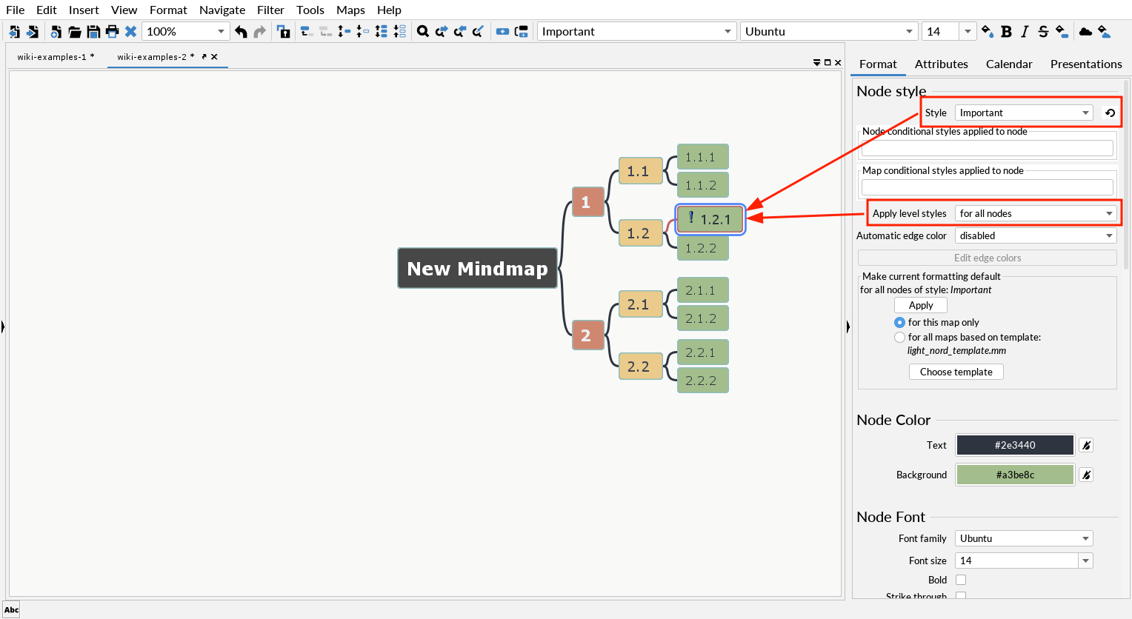
Task: Expand the Automatic edge color dropdown
Action: click(x=1035, y=236)
